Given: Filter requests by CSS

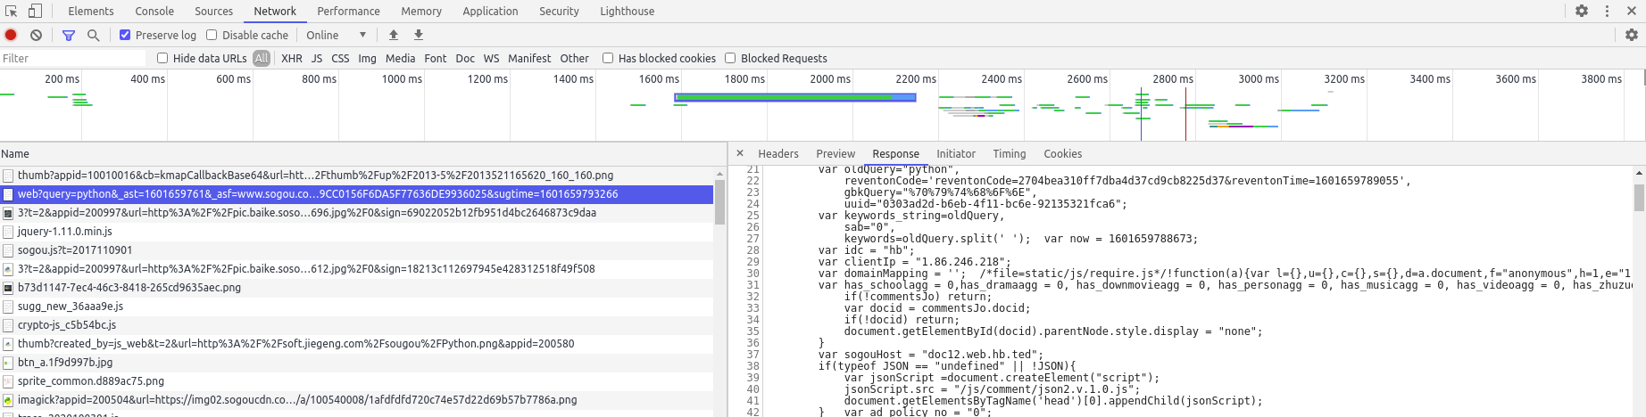Looking at the screenshot, I should (340, 58).
